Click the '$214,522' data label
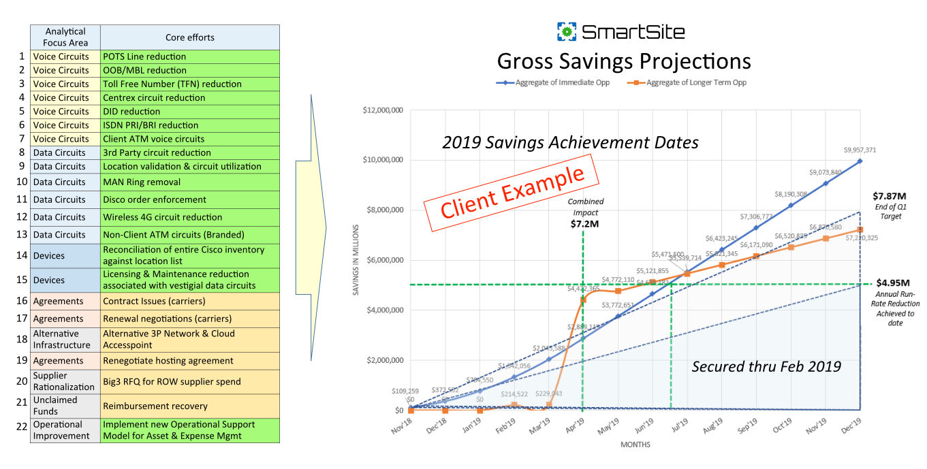Screen dimensions: 927x469 pos(514,394)
